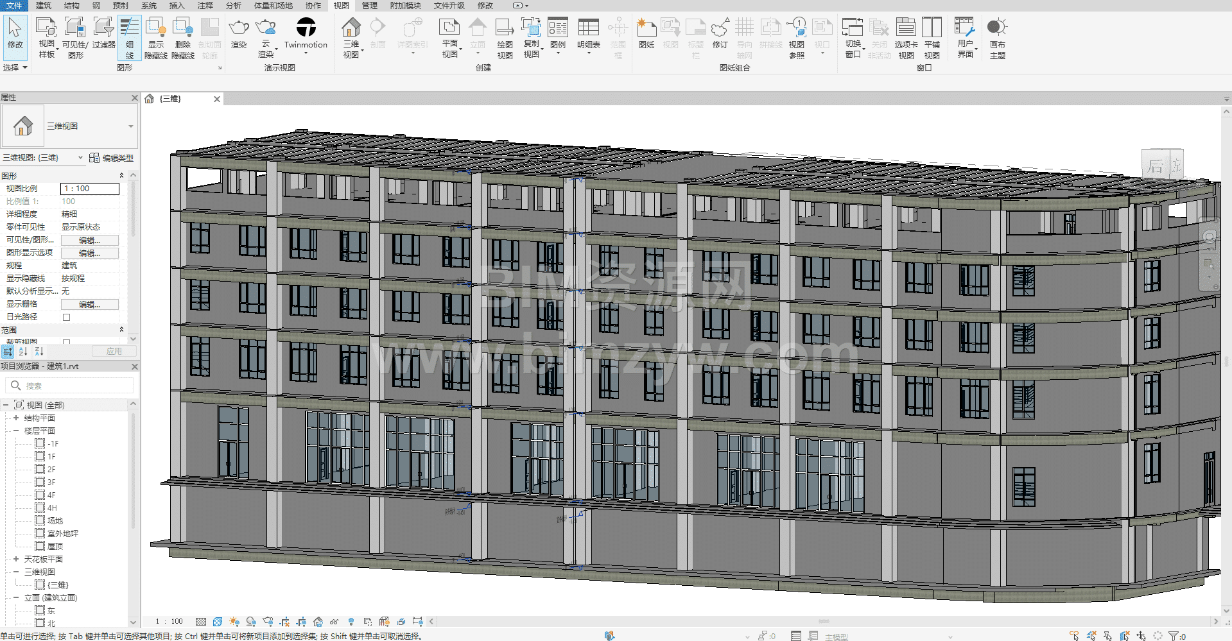Toggle the 日光路径 sun path checkbox
This screenshot has width=1232, height=641.
click(x=66, y=317)
